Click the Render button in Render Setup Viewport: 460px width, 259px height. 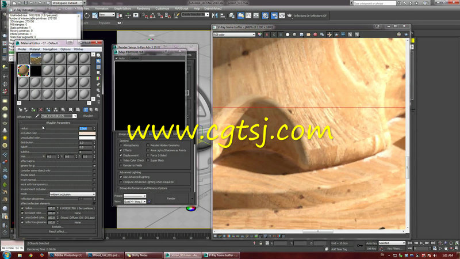[171, 199]
